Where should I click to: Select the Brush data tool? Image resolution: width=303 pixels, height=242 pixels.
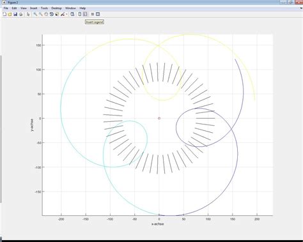coord(63,14)
